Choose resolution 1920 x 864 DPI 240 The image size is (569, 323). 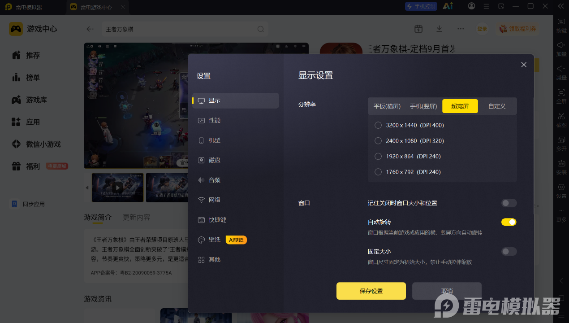point(408,156)
